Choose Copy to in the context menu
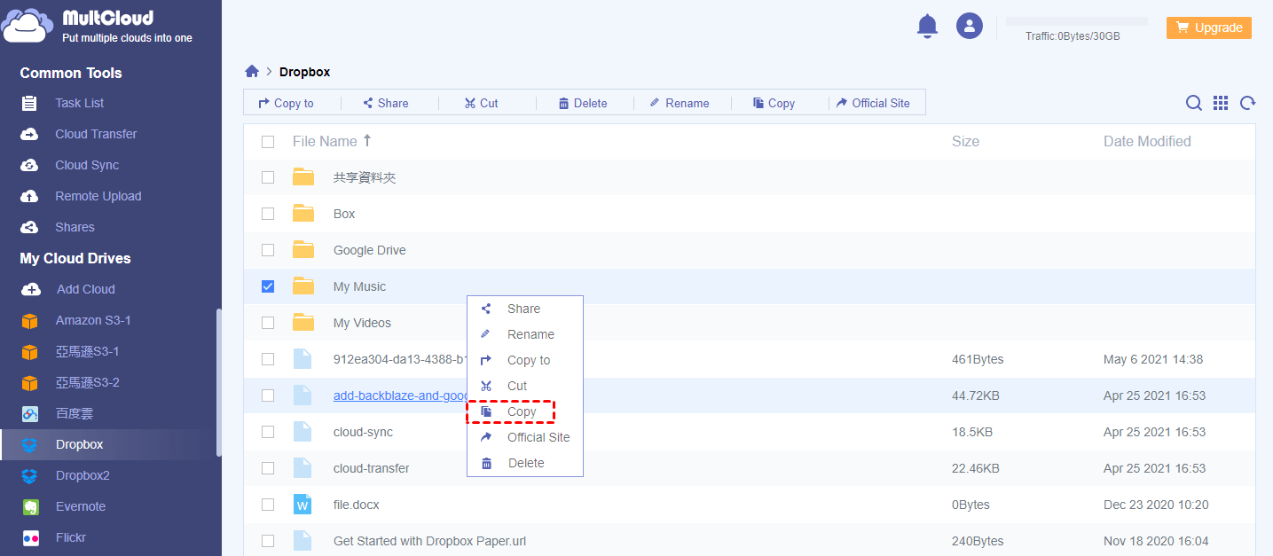This screenshot has height=556, width=1273. (x=524, y=360)
